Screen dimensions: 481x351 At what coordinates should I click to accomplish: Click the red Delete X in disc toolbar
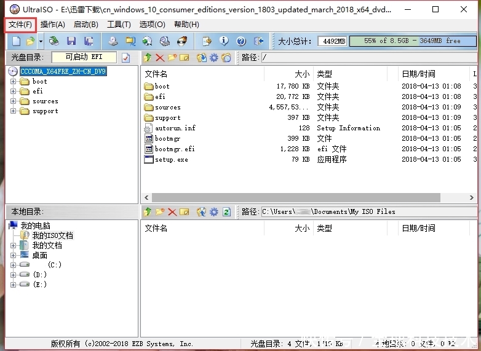[x=160, y=58]
